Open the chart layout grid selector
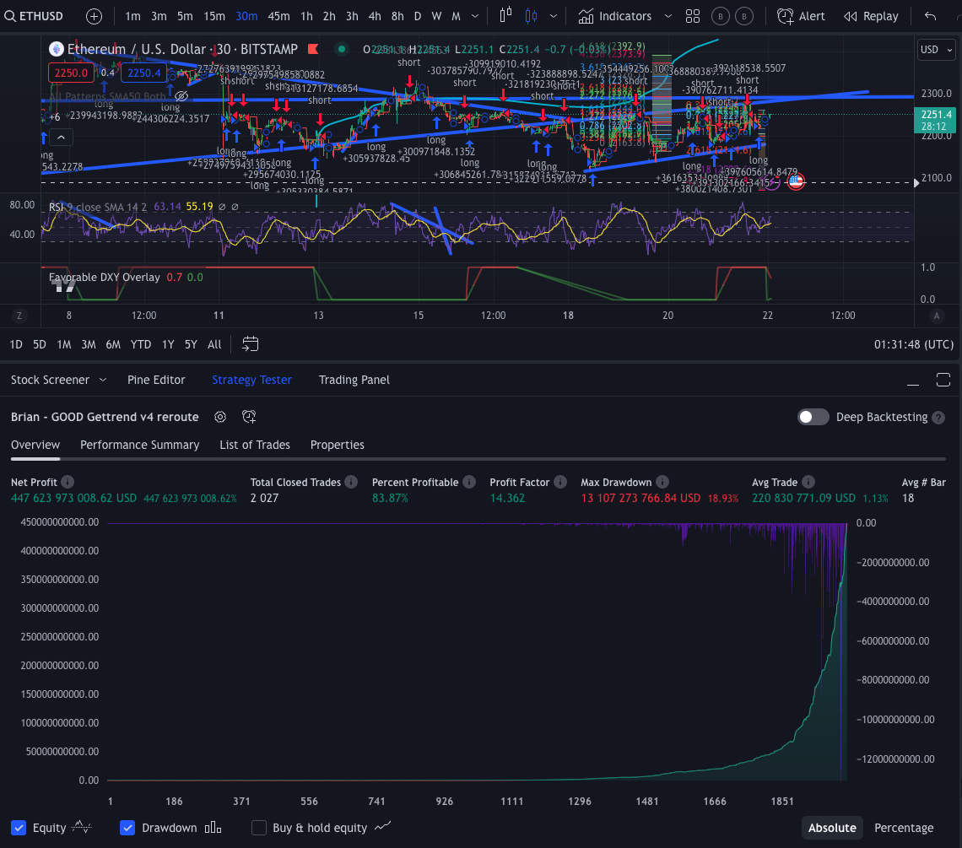The height and width of the screenshot is (848, 962). coord(692,15)
